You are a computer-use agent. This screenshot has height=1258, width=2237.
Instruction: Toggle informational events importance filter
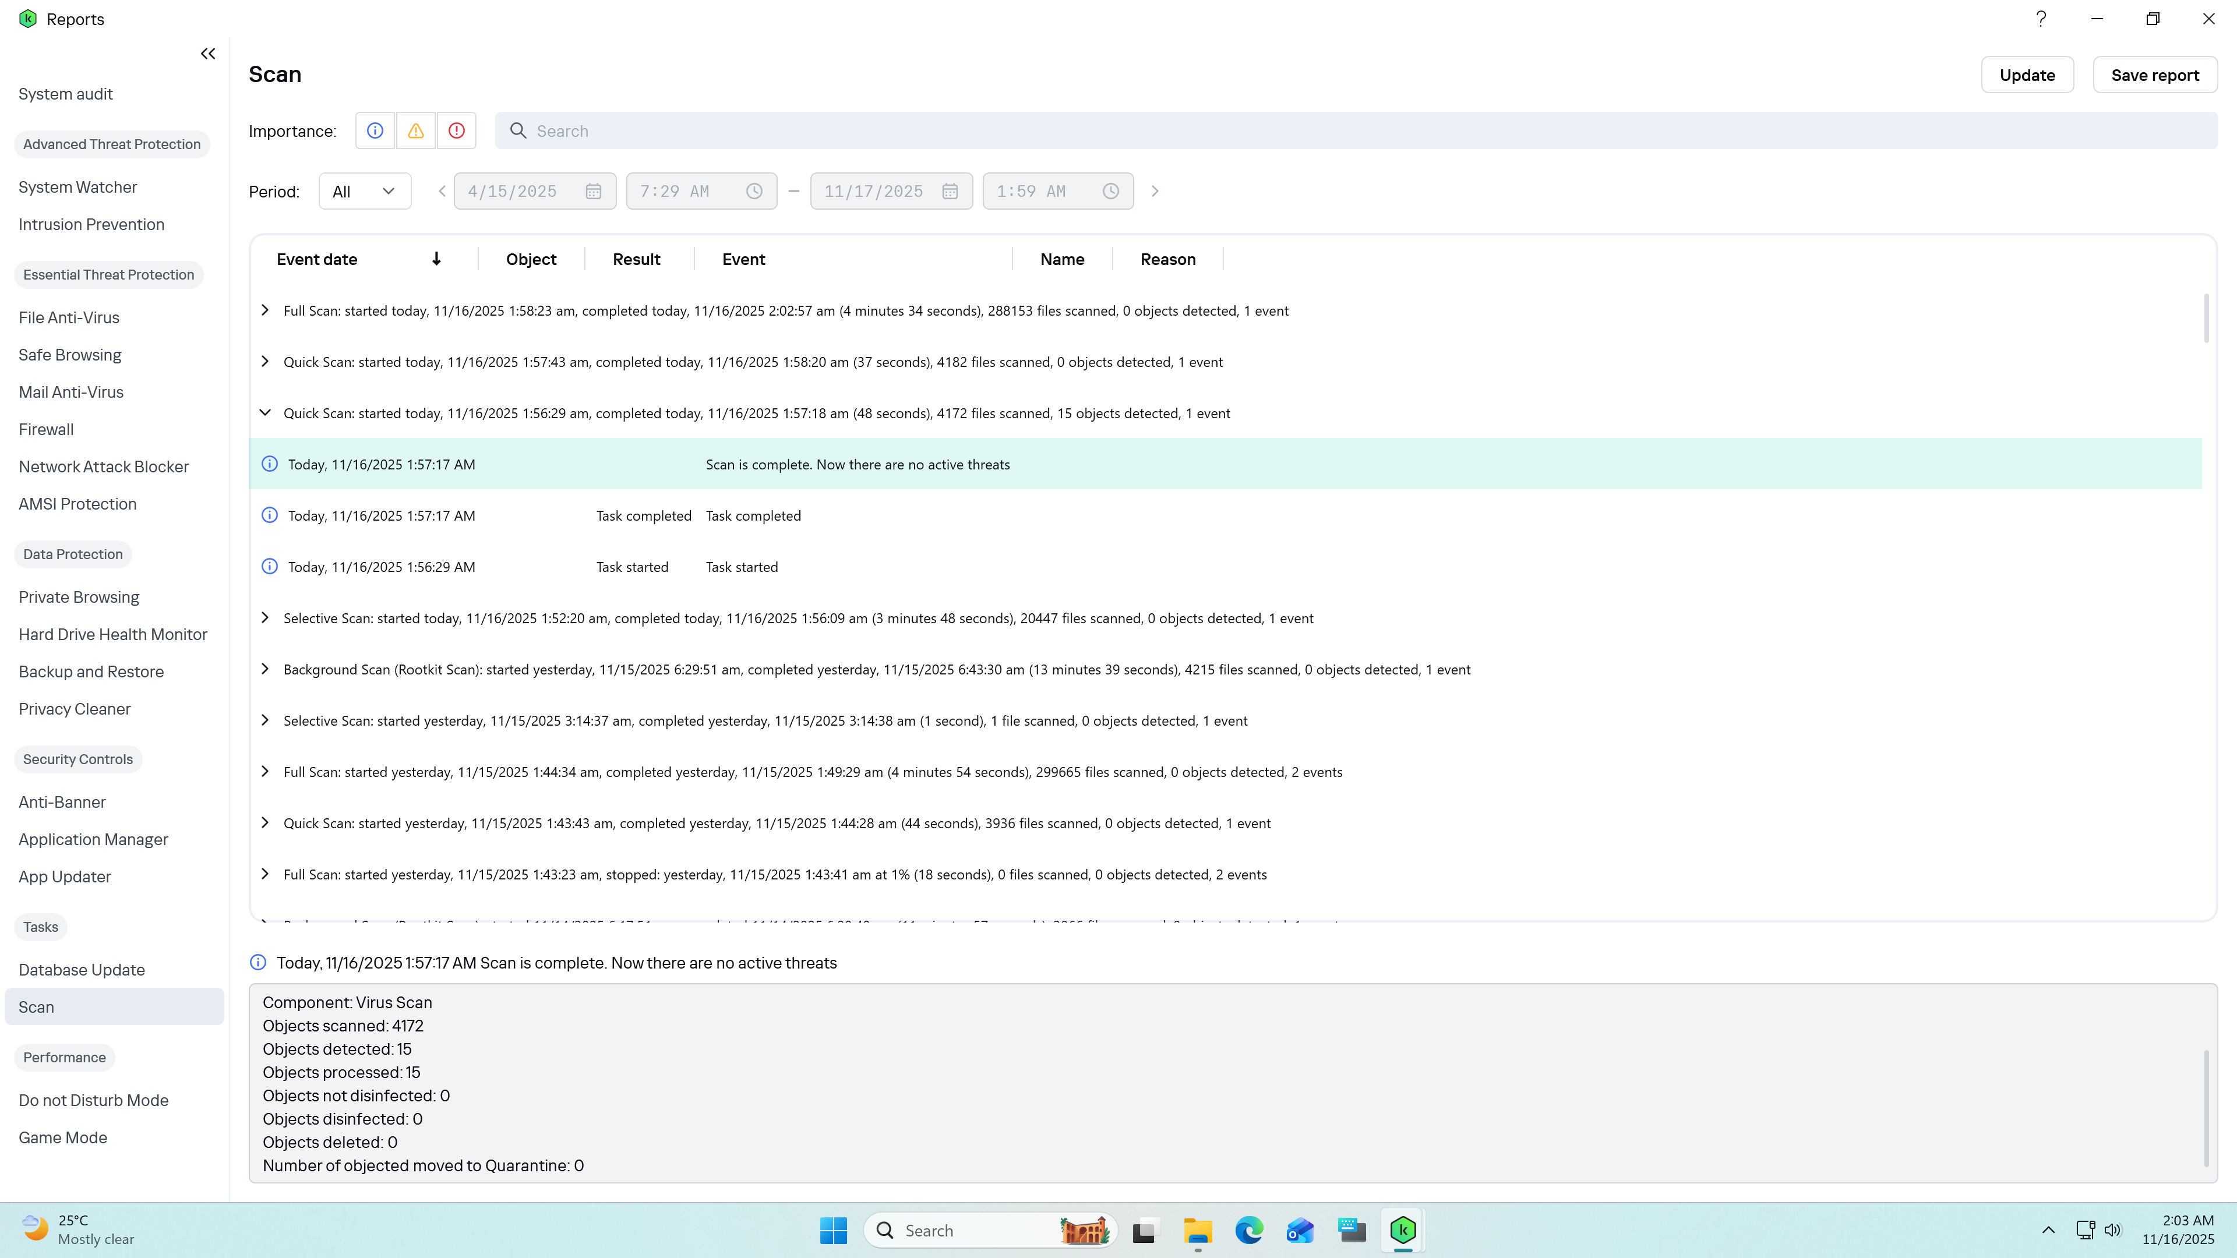click(375, 131)
